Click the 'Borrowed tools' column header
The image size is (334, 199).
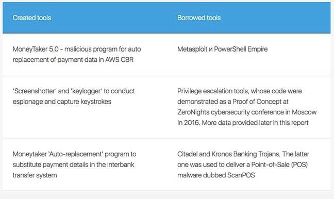(x=199, y=18)
